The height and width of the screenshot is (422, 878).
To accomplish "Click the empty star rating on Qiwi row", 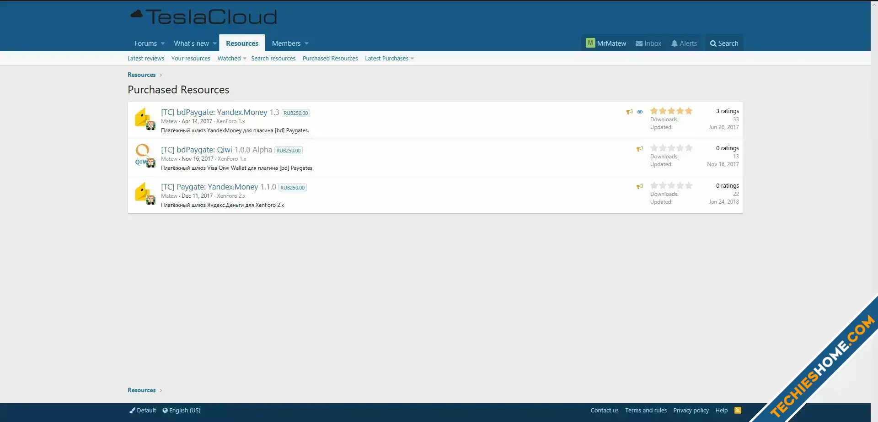I will (x=671, y=148).
